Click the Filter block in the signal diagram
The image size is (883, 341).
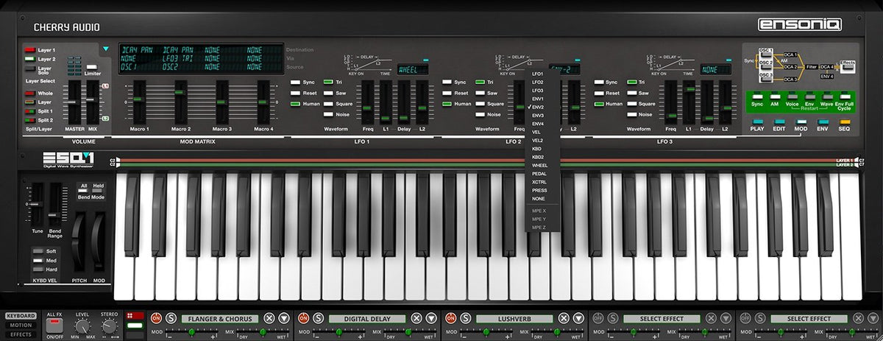coord(812,66)
